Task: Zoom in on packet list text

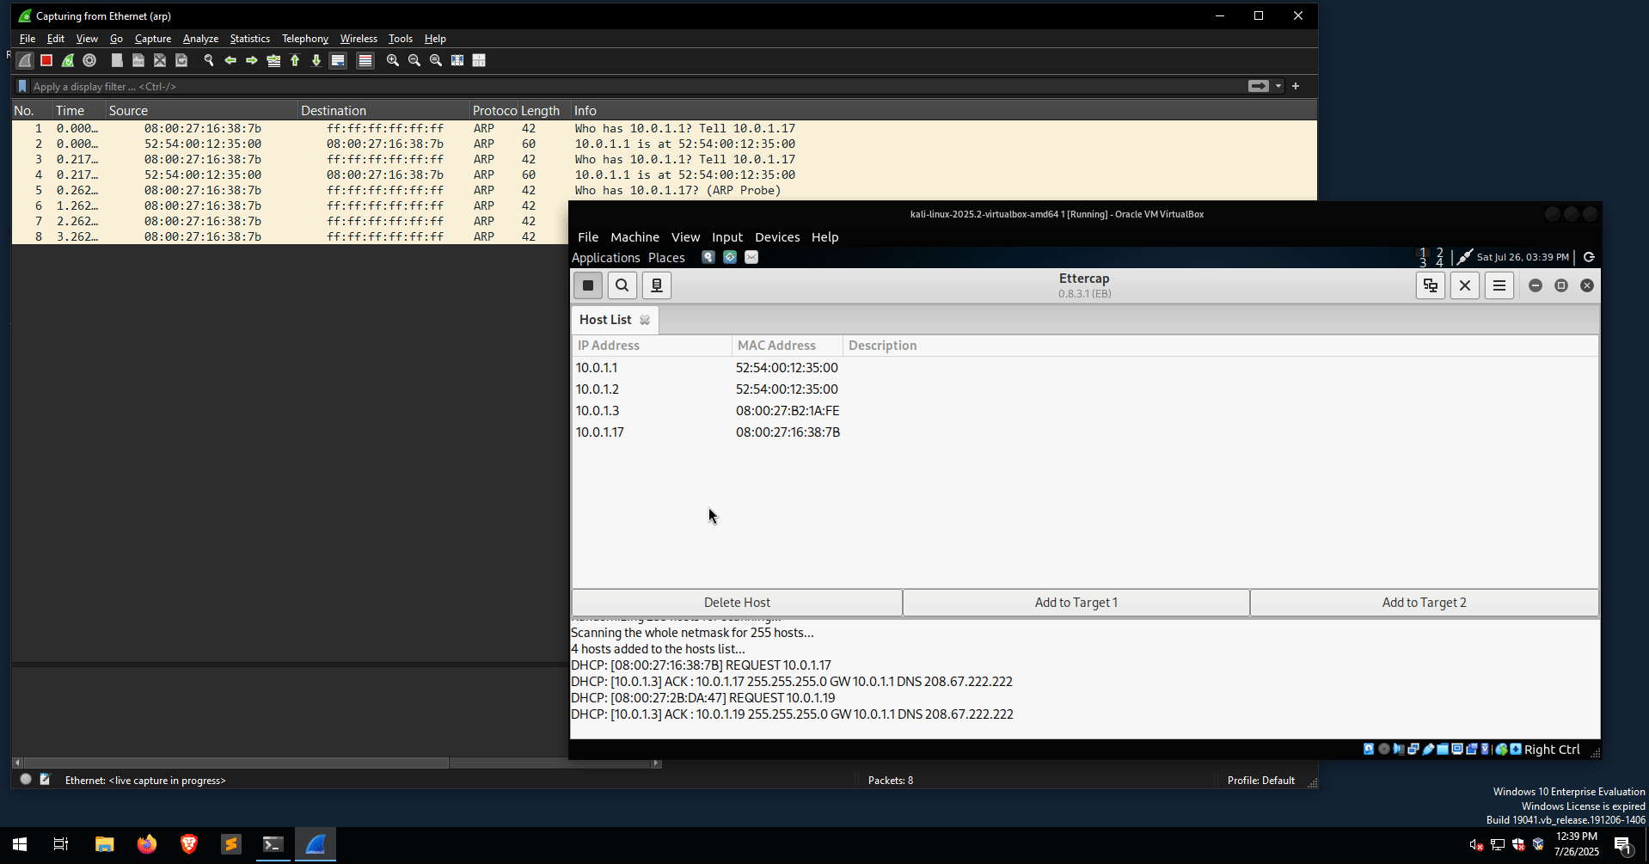Action: point(393,60)
